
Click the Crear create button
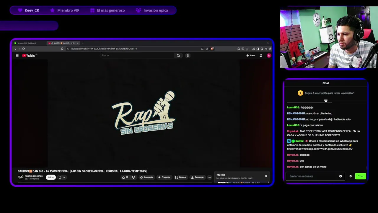(x=251, y=56)
